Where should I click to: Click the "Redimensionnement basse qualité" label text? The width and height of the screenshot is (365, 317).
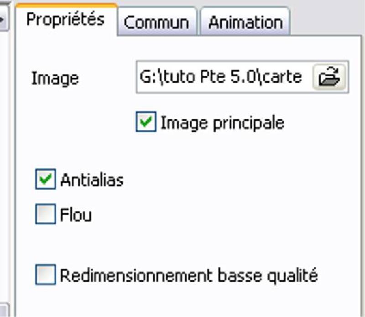click(x=189, y=275)
